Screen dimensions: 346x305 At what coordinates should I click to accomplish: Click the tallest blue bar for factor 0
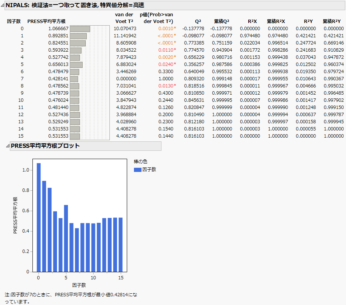click(38, 218)
